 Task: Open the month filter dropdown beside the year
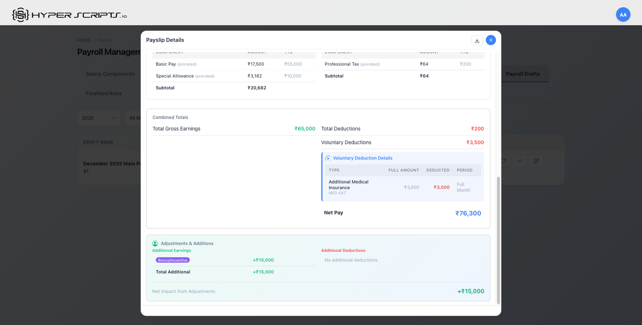click(x=133, y=118)
